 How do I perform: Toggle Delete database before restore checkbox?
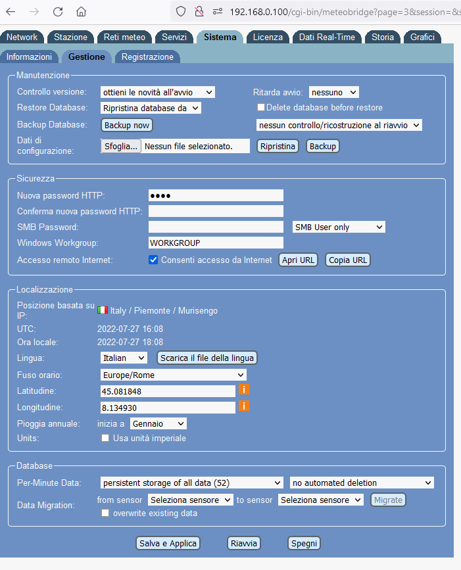tap(260, 107)
